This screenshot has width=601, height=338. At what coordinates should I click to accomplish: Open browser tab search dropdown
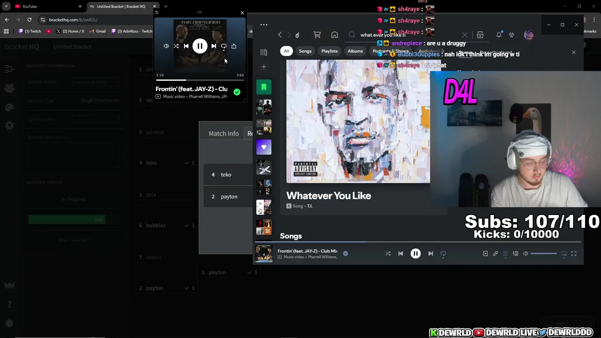(6, 6)
